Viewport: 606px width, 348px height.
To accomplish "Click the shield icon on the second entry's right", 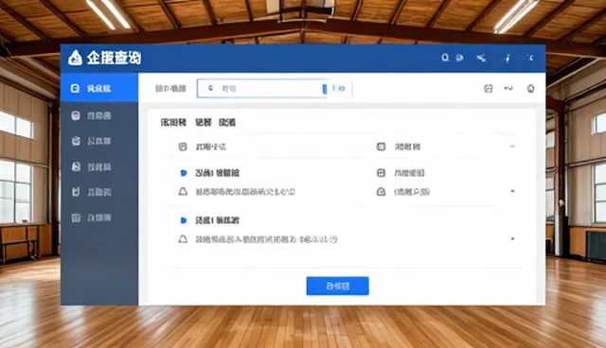I will 381,192.
